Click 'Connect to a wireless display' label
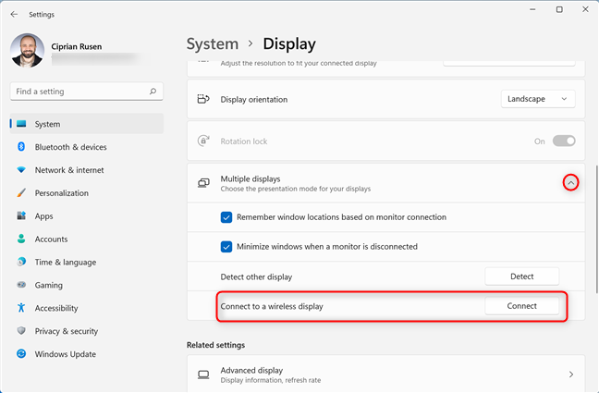The width and height of the screenshot is (599, 393). (x=272, y=306)
